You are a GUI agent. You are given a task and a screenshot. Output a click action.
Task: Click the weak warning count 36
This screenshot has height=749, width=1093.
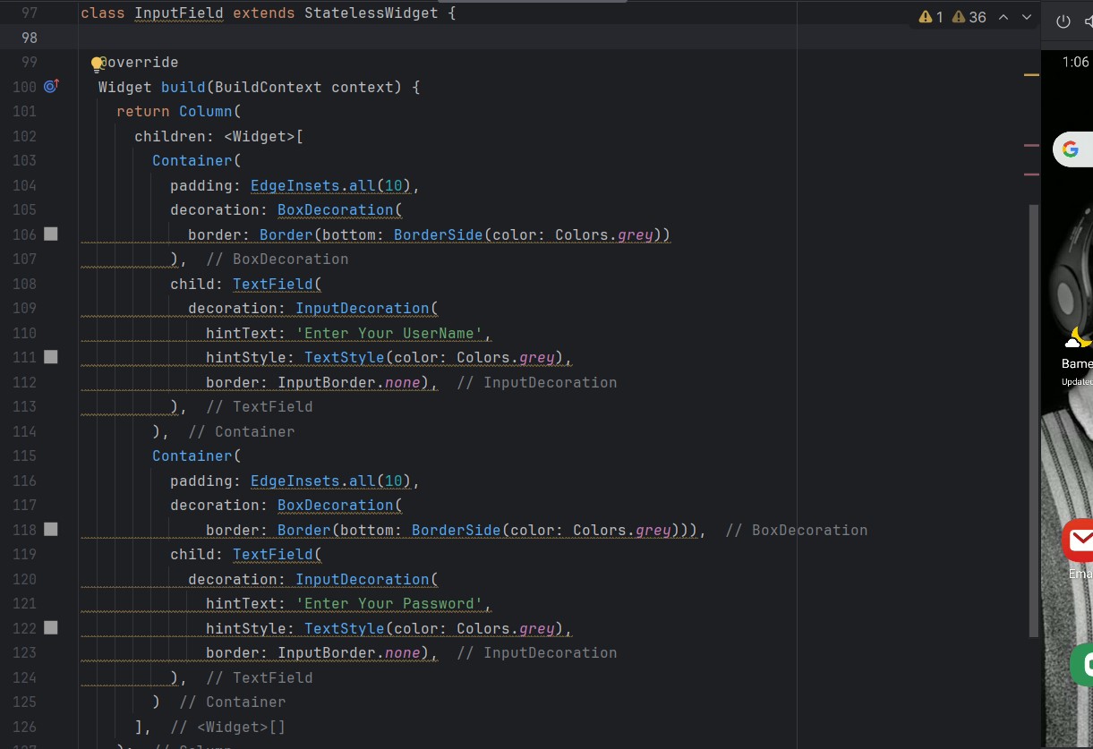click(969, 18)
